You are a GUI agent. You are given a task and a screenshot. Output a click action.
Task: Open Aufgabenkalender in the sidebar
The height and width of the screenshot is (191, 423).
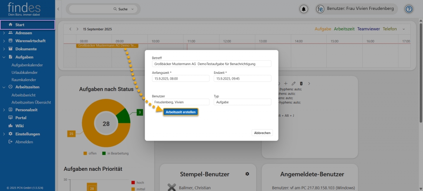click(x=27, y=65)
